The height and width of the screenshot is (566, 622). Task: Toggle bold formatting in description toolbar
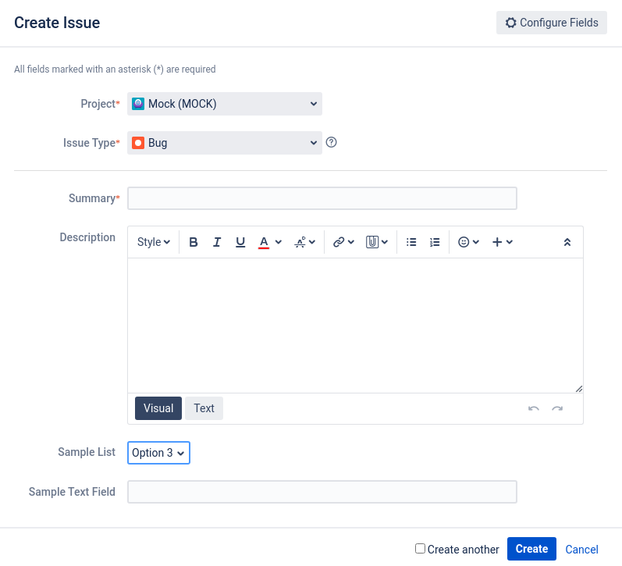(194, 242)
